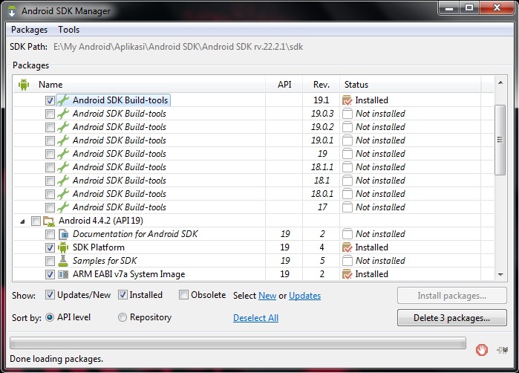Select the Android 4.4.2 (API 19) label
This screenshot has width=519, height=373.
(101, 221)
